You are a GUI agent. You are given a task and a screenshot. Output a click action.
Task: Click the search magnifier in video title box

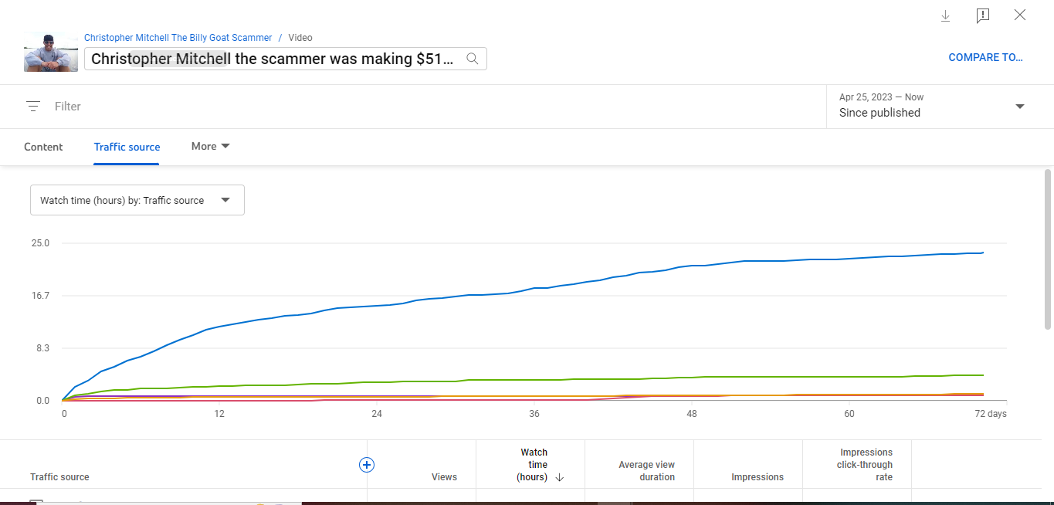[x=473, y=59]
